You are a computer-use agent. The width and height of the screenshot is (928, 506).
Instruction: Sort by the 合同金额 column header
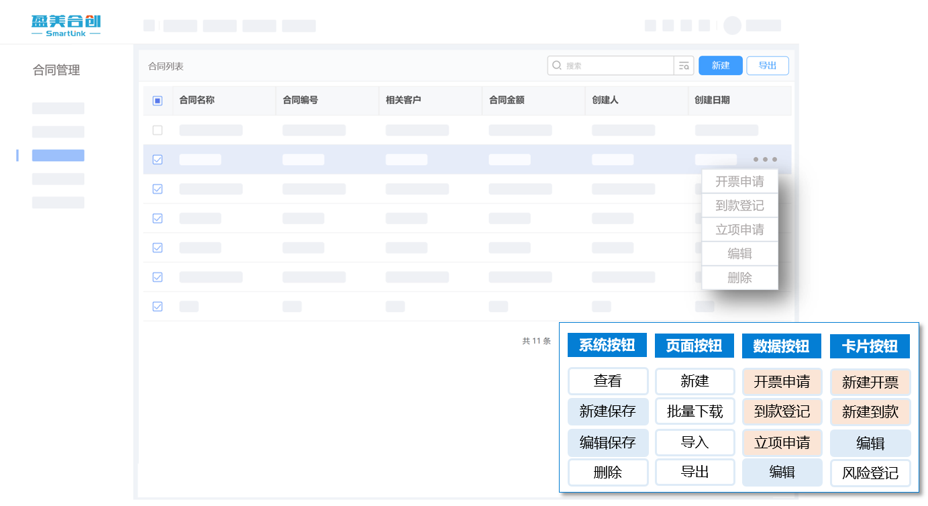(x=507, y=101)
